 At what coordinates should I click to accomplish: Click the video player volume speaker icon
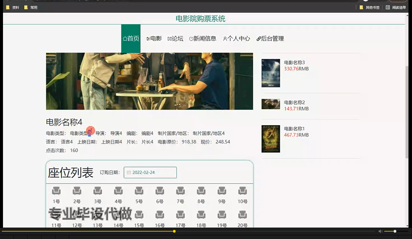(380, 231)
